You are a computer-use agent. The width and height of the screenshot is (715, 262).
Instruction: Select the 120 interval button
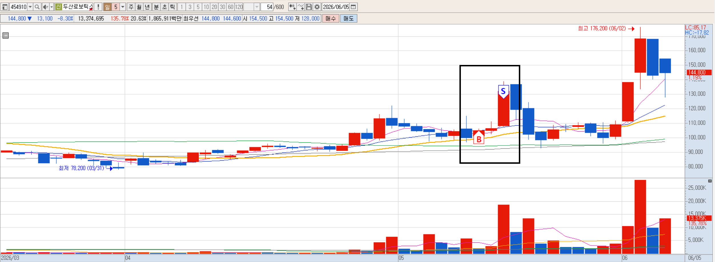[x=239, y=7]
